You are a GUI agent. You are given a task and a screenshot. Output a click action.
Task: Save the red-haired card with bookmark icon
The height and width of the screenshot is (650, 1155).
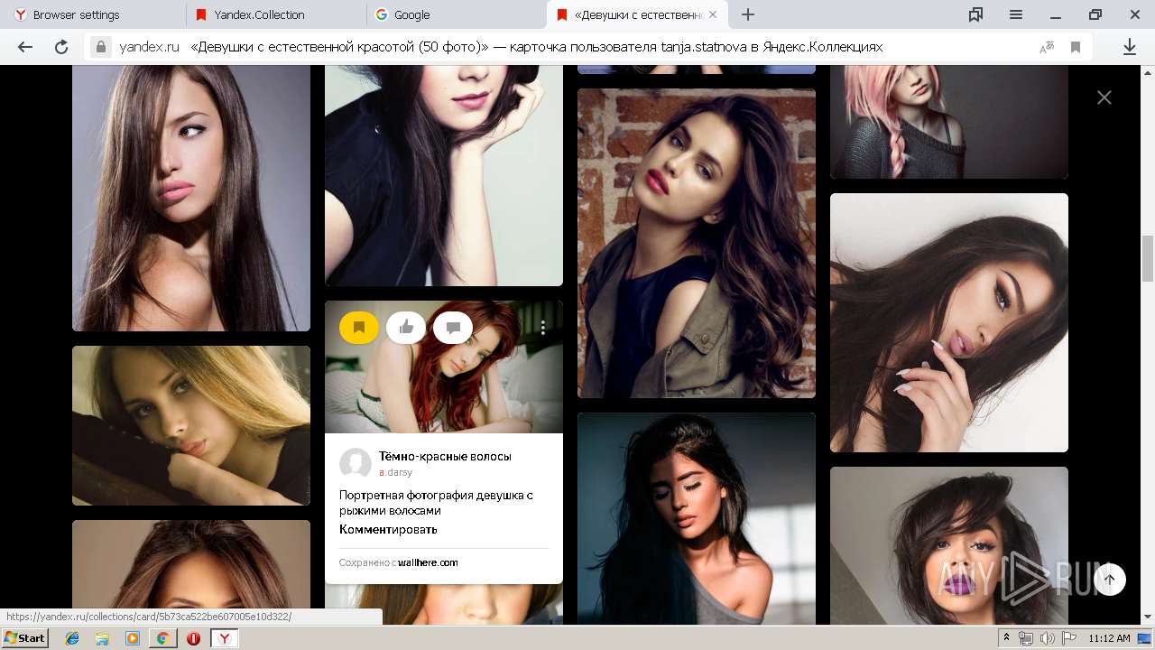point(359,327)
